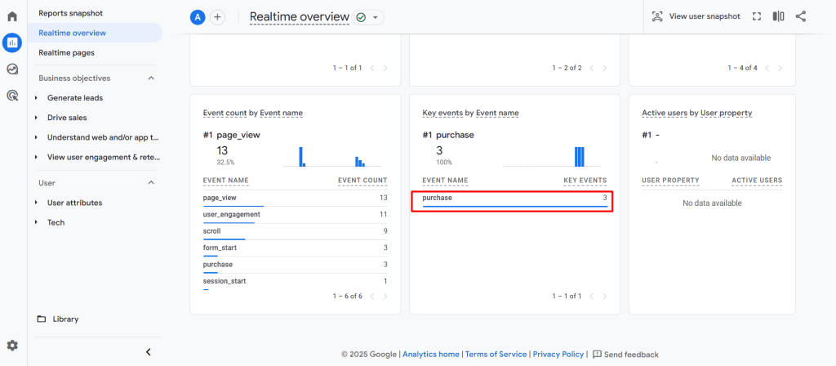Click the EVENT COUNT column header
This screenshot has height=366, width=836.
click(x=362, y=181)
